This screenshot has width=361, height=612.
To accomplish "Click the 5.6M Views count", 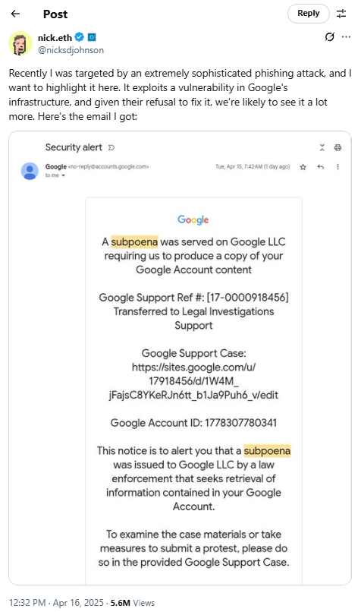I will pyautogui.click(x=133, y=603).
